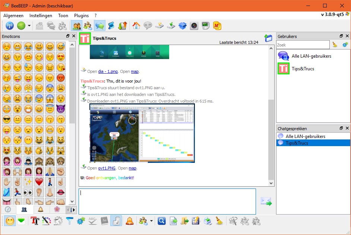Clear chat with the bottom toolbar broom icon
Screen dimensions: 351x235
click(x=219, y=221)
